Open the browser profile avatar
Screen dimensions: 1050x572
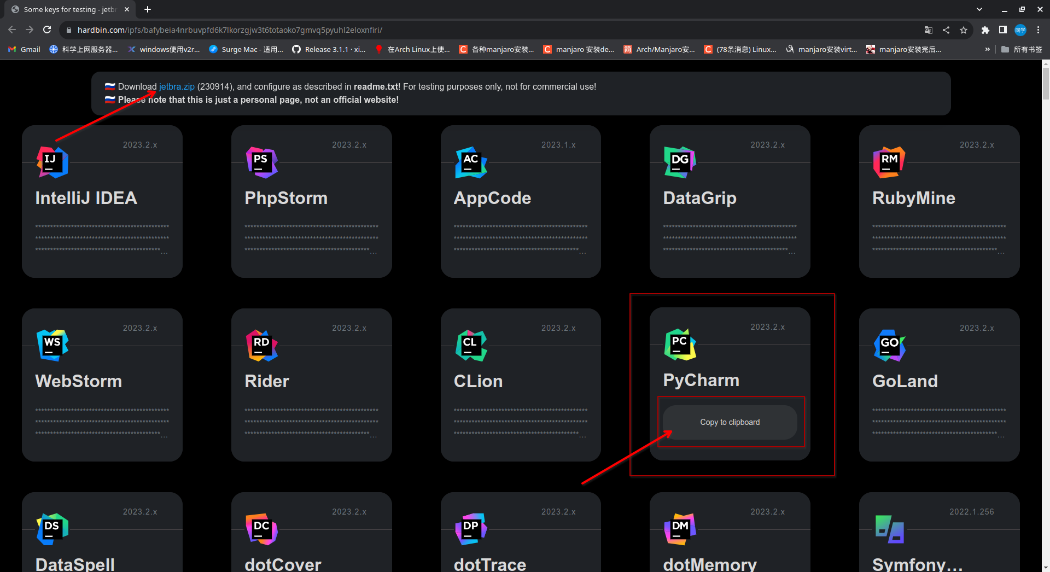point(1020,30)
